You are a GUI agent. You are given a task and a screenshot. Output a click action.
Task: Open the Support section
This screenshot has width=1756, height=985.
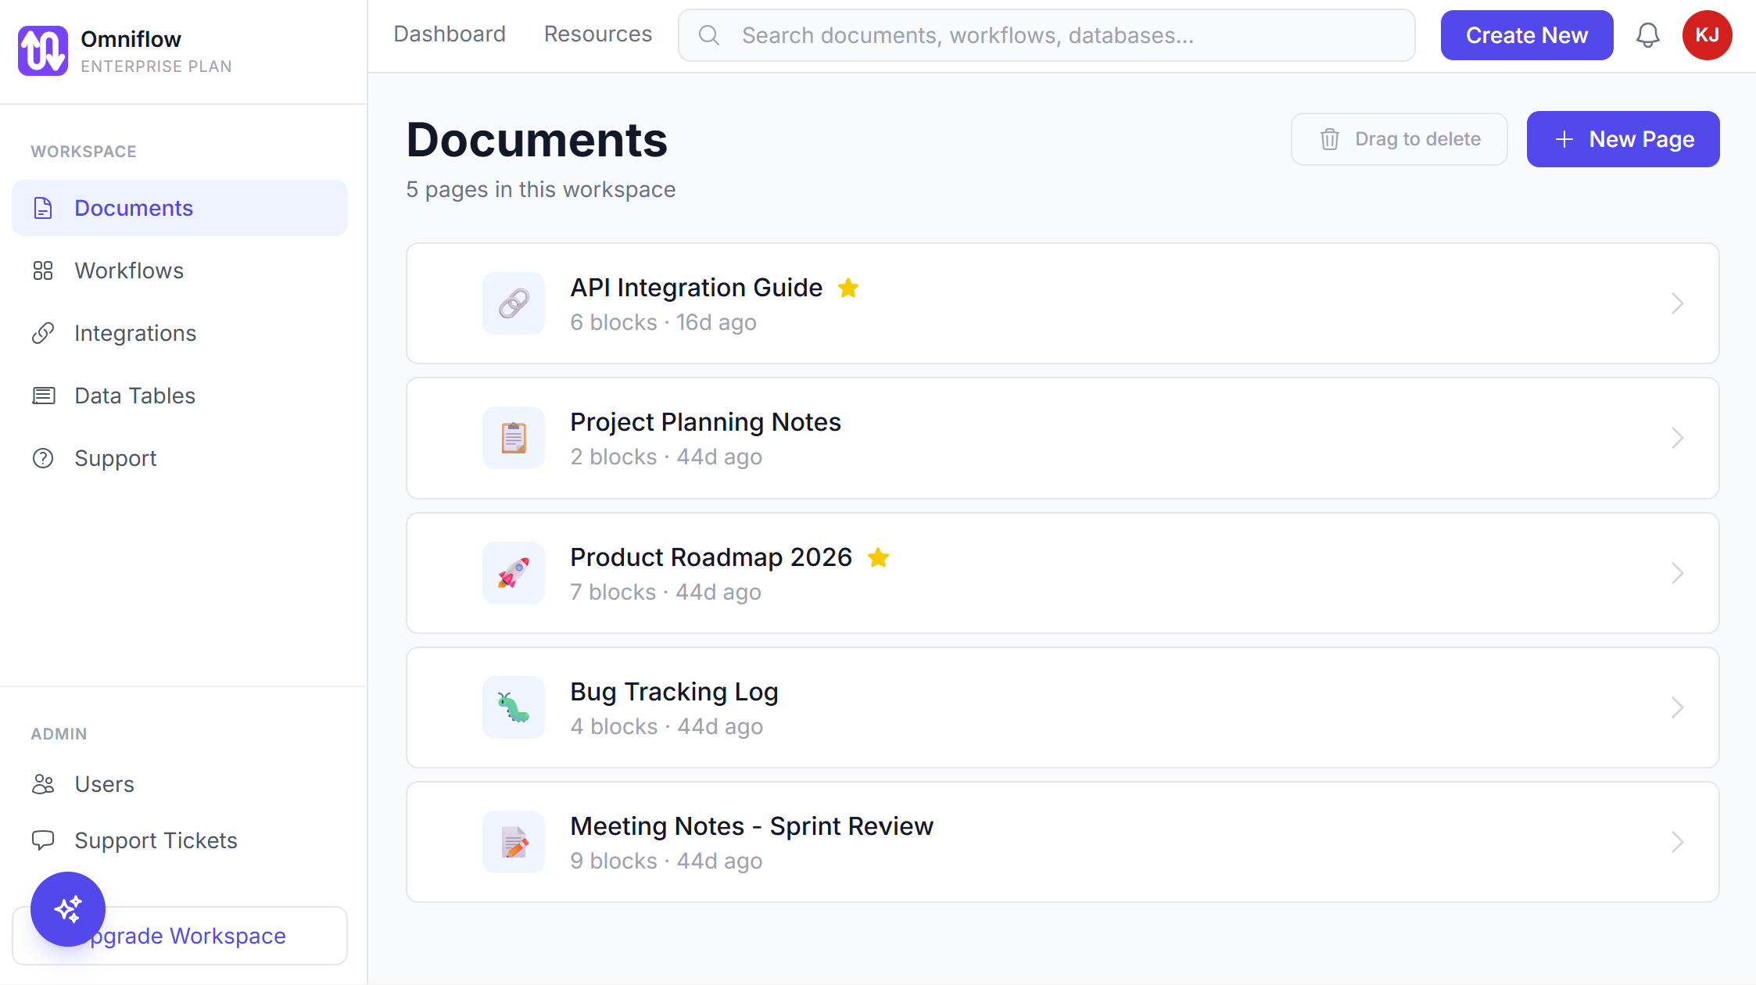[x=180, y=458]
